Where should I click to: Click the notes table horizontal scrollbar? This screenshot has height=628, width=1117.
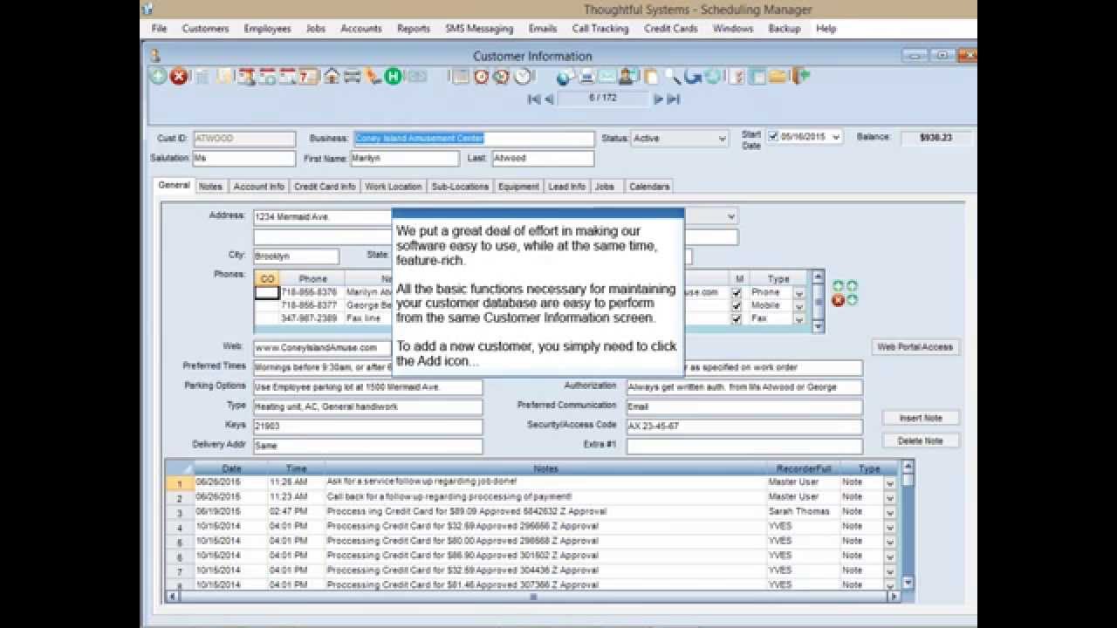pyautogui.click(x=533, y=597)
